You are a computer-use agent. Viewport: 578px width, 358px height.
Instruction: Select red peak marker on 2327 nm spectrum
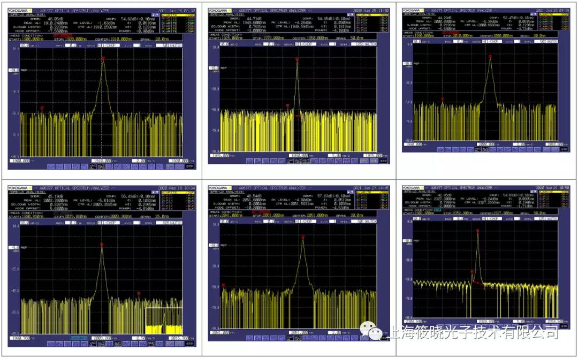(478, 231)
